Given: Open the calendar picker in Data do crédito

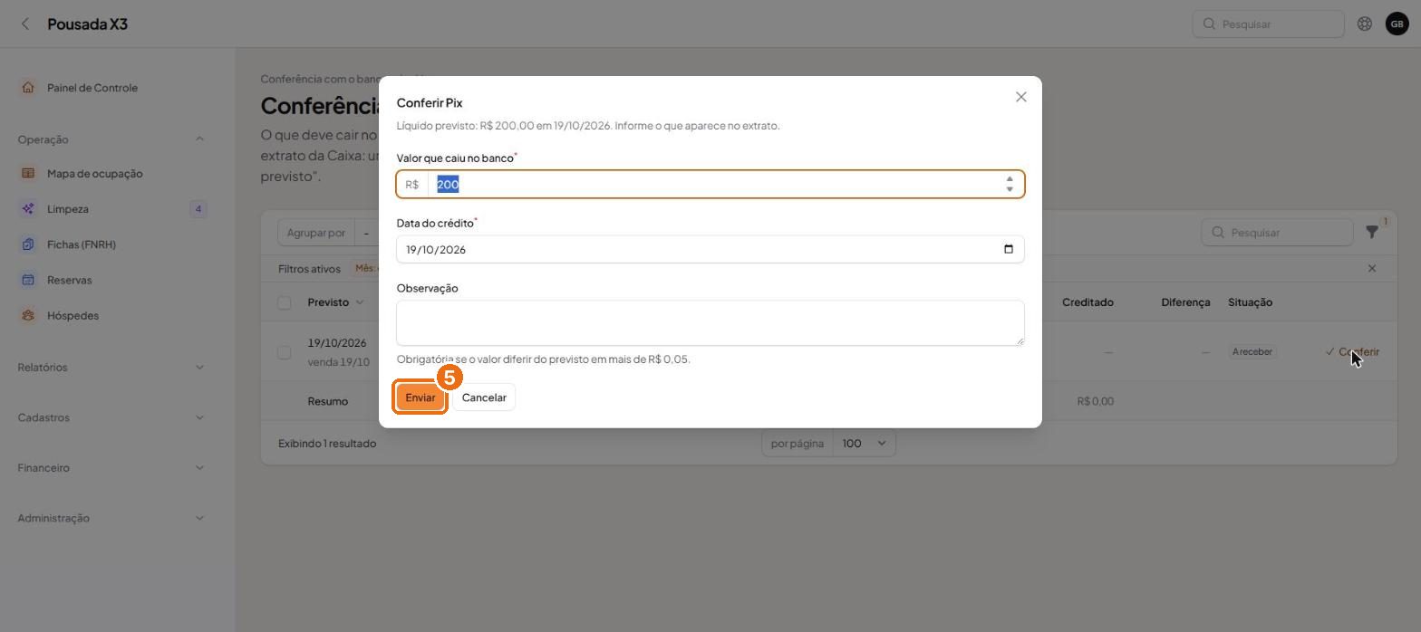Looking at the screenshot, I should (1009, 250).
